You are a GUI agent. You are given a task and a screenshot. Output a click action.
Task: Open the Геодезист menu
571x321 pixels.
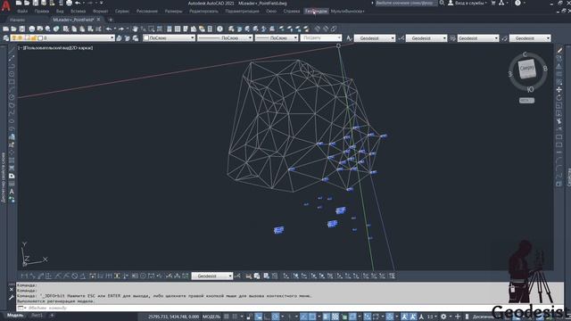[x=316, y=12]
